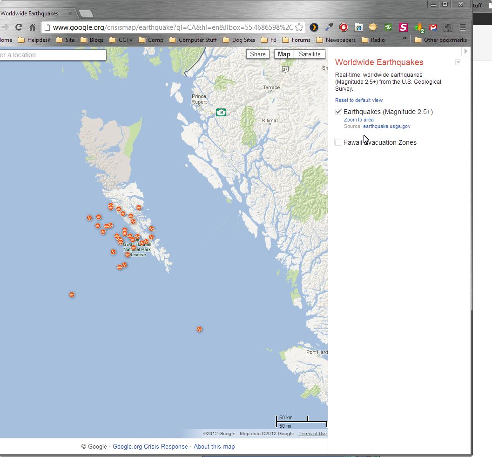Show more bookmarks with the chevron

(404, 39)
